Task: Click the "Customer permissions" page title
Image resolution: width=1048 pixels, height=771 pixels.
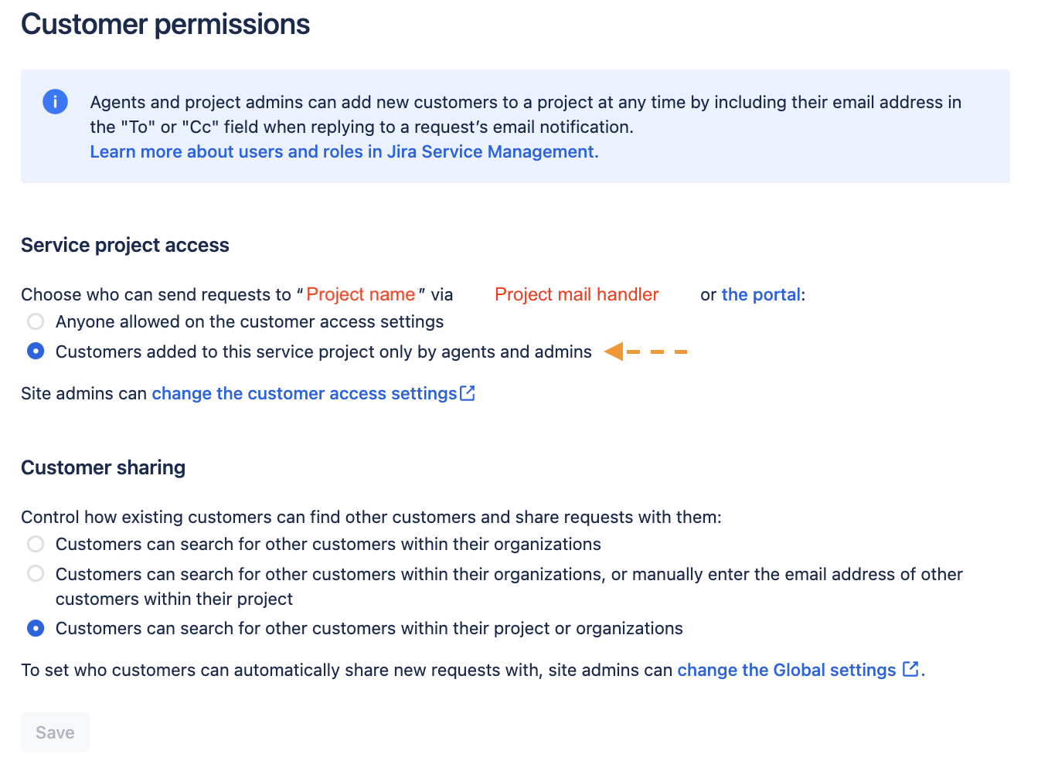Action: pos(165,24)
